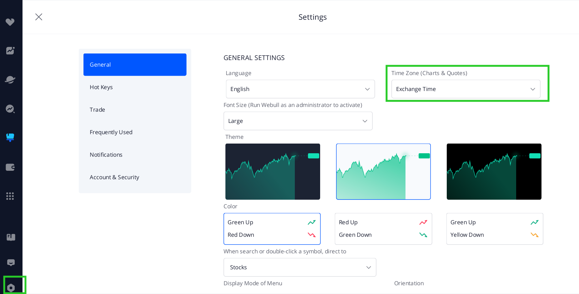Select the pure black theme thumbnail

coord(494,172)
